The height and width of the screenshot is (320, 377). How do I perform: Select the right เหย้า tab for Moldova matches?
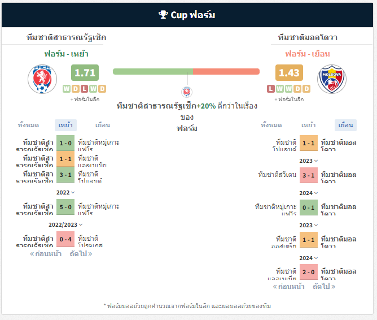pos(309,125)
